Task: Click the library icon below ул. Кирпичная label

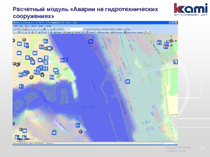Action: (54, 133)
